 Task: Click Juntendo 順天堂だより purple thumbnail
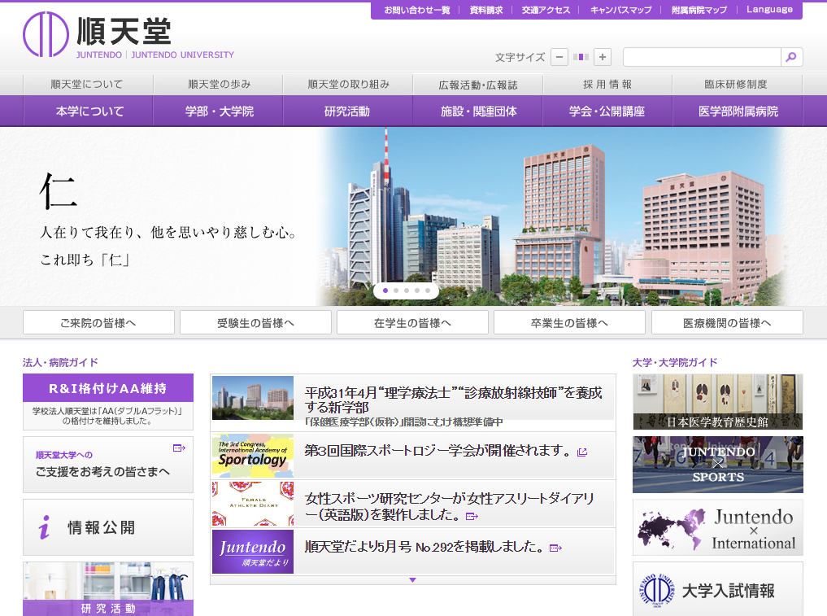253,552
